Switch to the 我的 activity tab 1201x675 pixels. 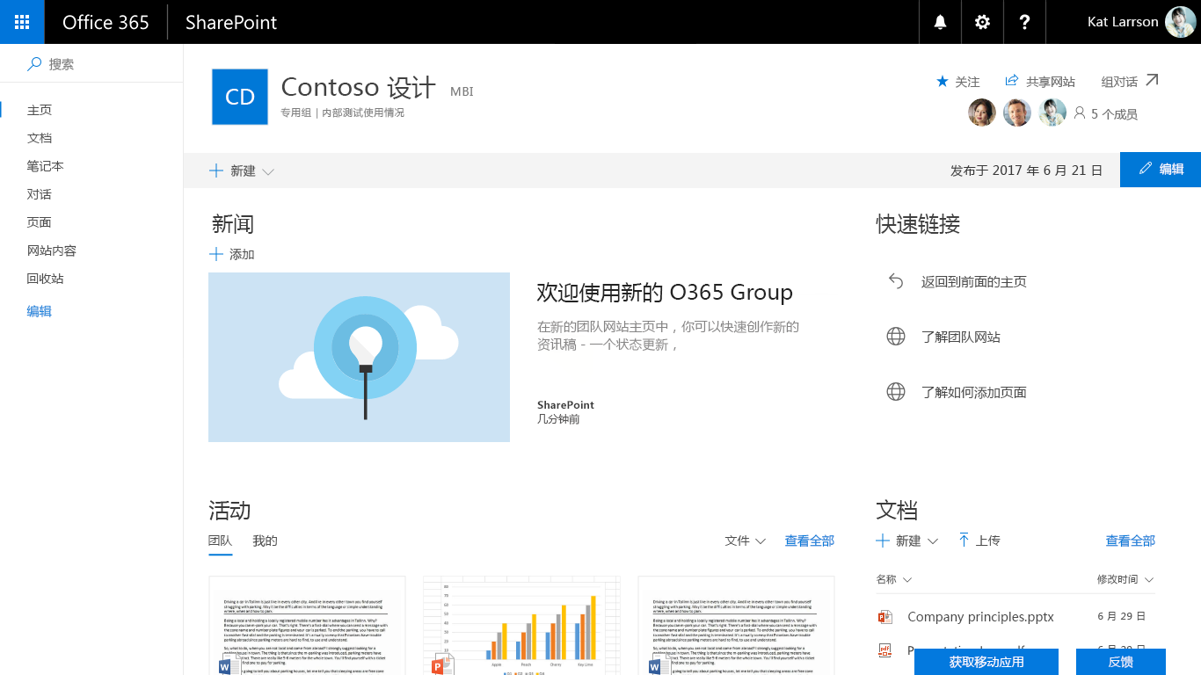pos(265,541)
